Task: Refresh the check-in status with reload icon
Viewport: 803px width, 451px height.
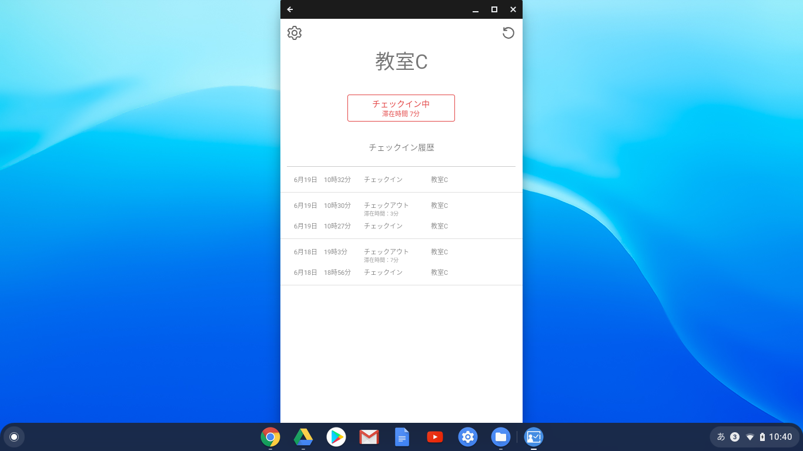Action: click(x=508, y=33)
